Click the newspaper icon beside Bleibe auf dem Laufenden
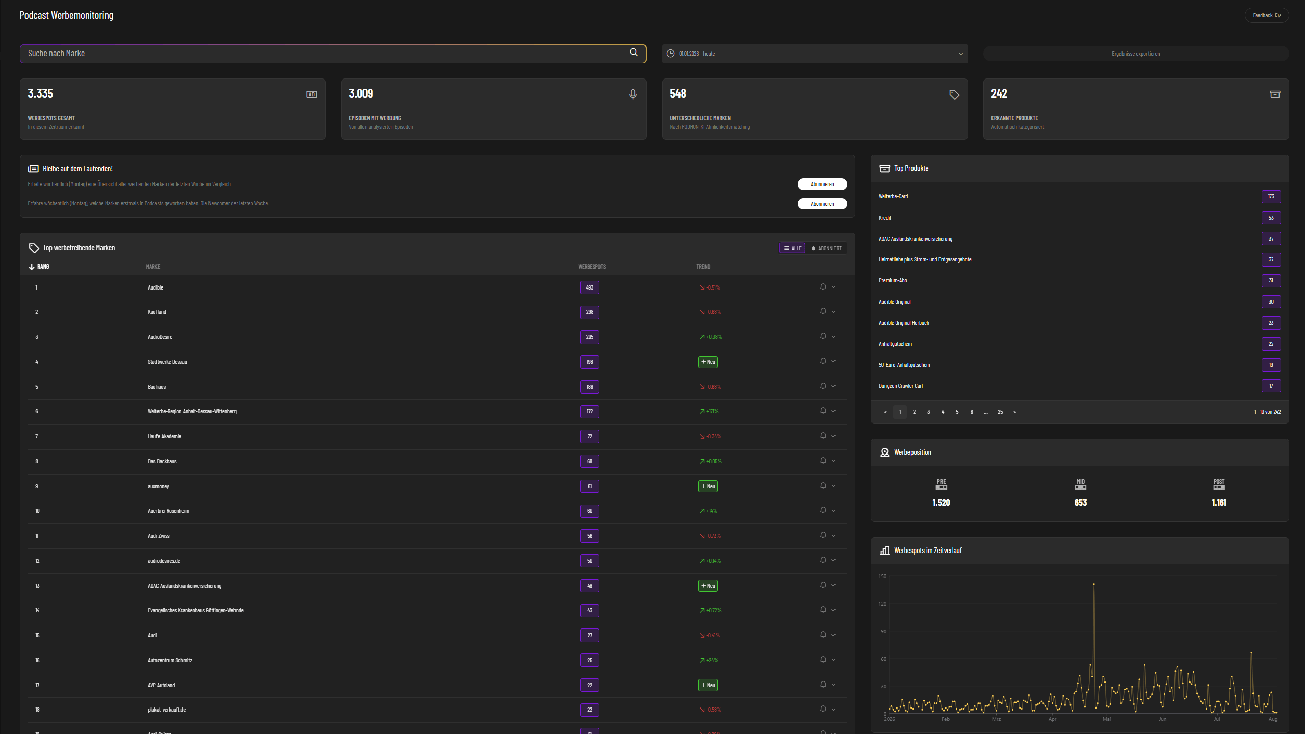1305x734 pixels. 33,169
